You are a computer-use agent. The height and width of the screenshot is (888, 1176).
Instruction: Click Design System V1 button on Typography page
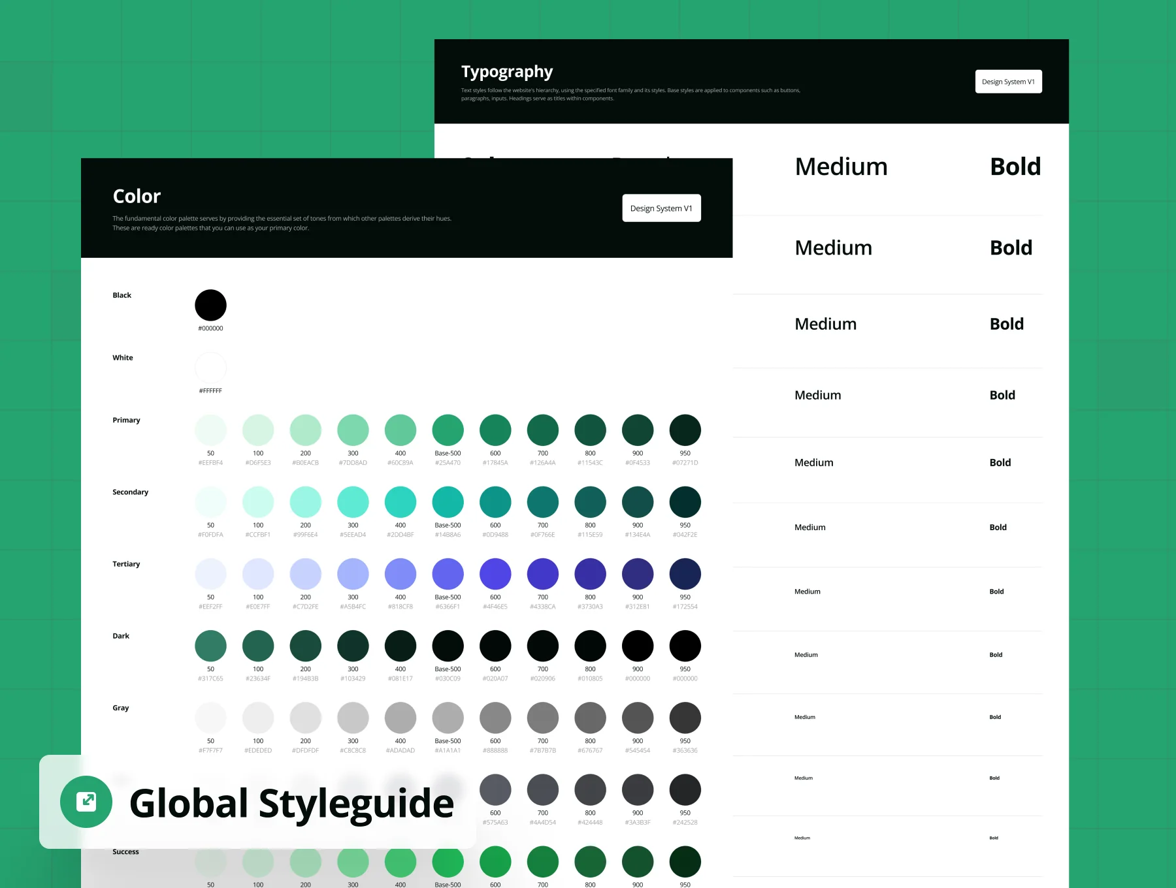click(x=1008, y=82)
